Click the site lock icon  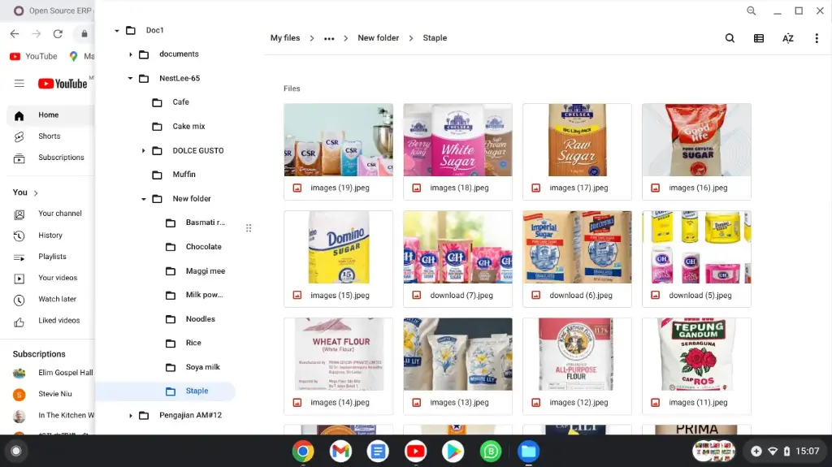coord(84,34)
